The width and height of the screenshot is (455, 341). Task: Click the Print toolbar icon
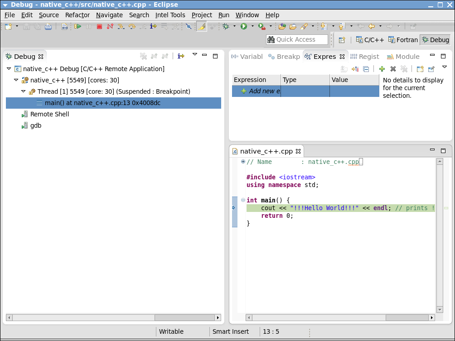point(48,26)
